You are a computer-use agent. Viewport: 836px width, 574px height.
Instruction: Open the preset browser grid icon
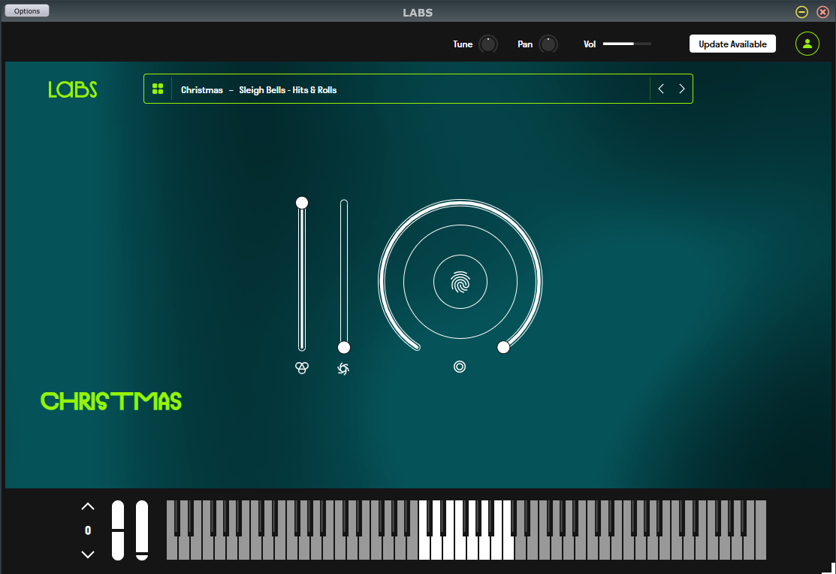click(x=158, y=89)
